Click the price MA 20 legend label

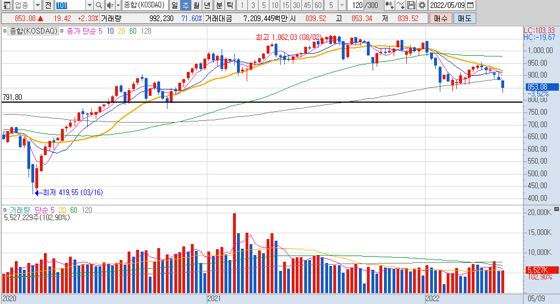(121, 31)
